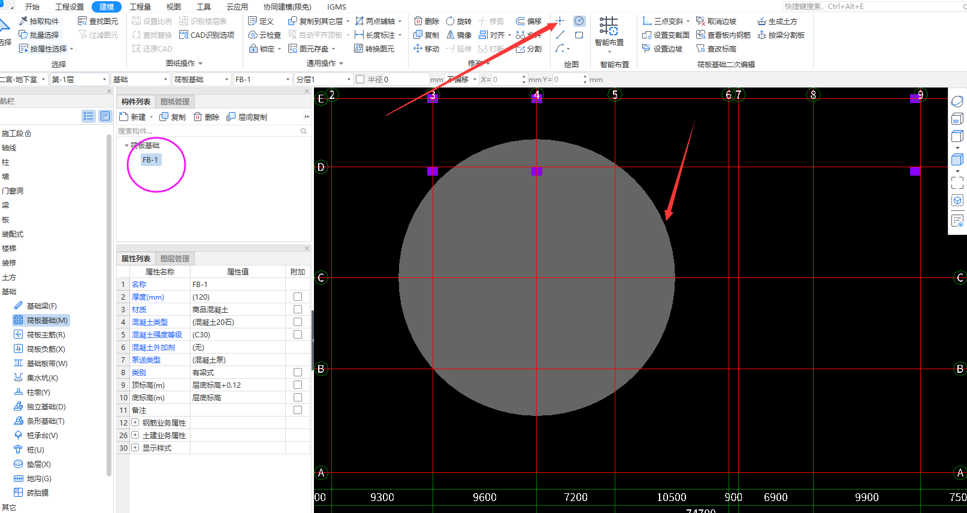Click the 移动 move tool

[427, 49]
